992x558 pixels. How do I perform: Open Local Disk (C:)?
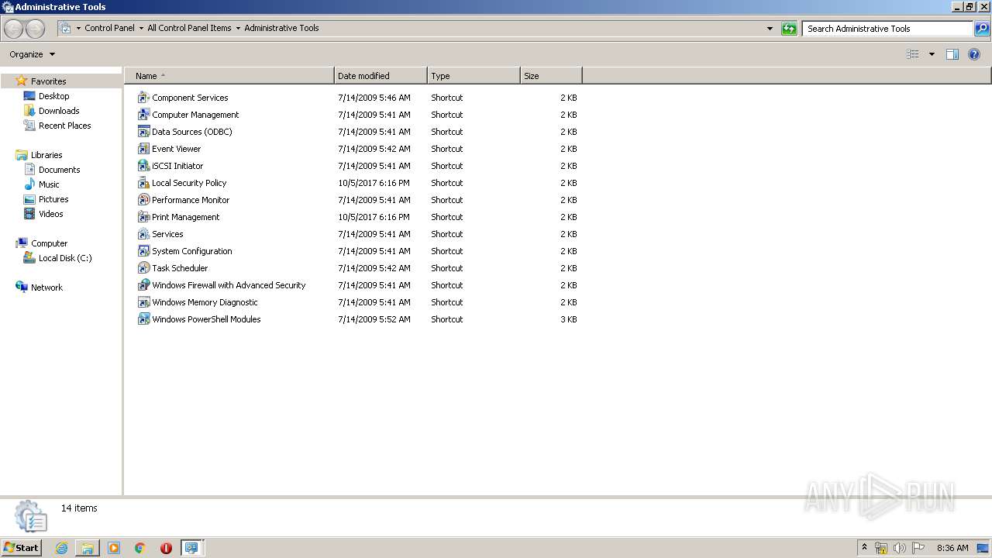(65, 258)
